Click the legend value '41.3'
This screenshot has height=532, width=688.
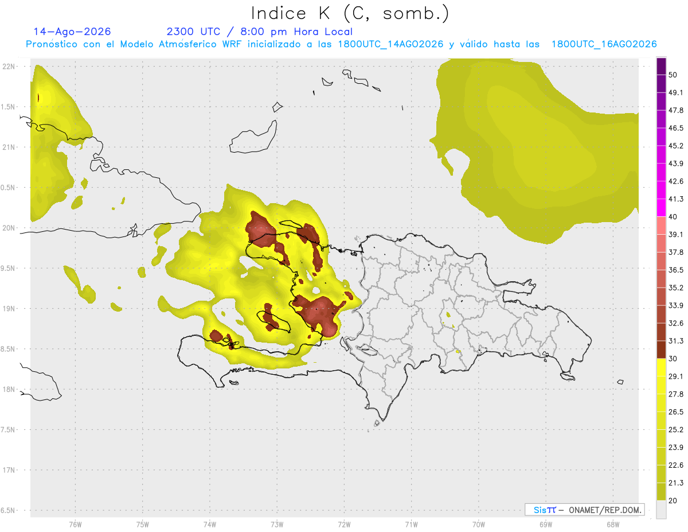676,199
